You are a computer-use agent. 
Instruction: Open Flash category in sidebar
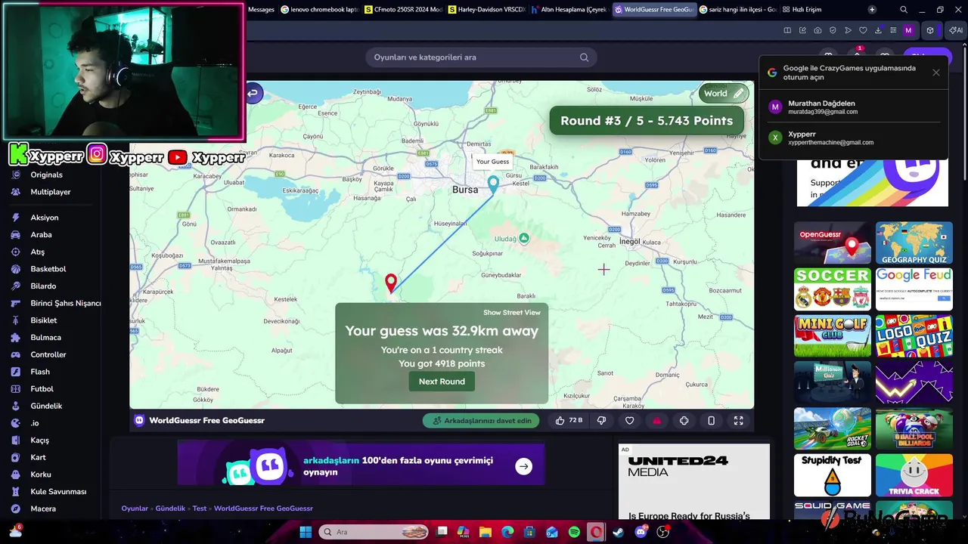40,372
